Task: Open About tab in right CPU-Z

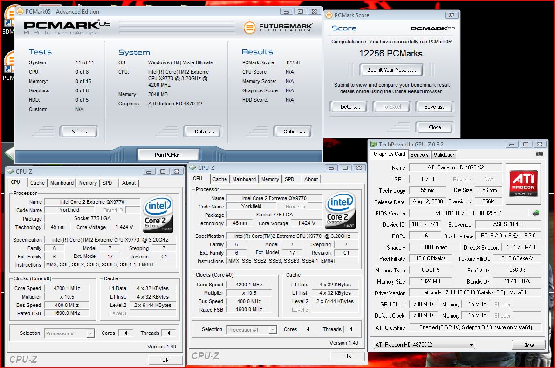Action: 311,179
